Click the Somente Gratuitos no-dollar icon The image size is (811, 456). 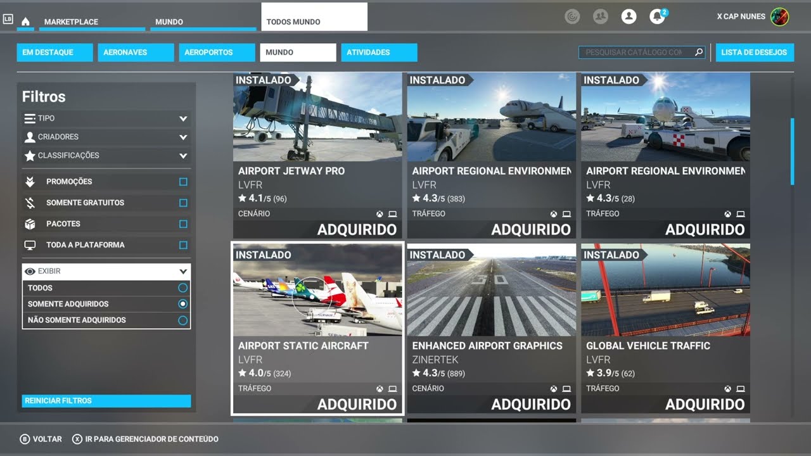pyautogui.click(x=30, y=203)
